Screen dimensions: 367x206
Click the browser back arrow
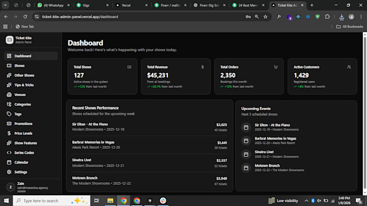6,17
